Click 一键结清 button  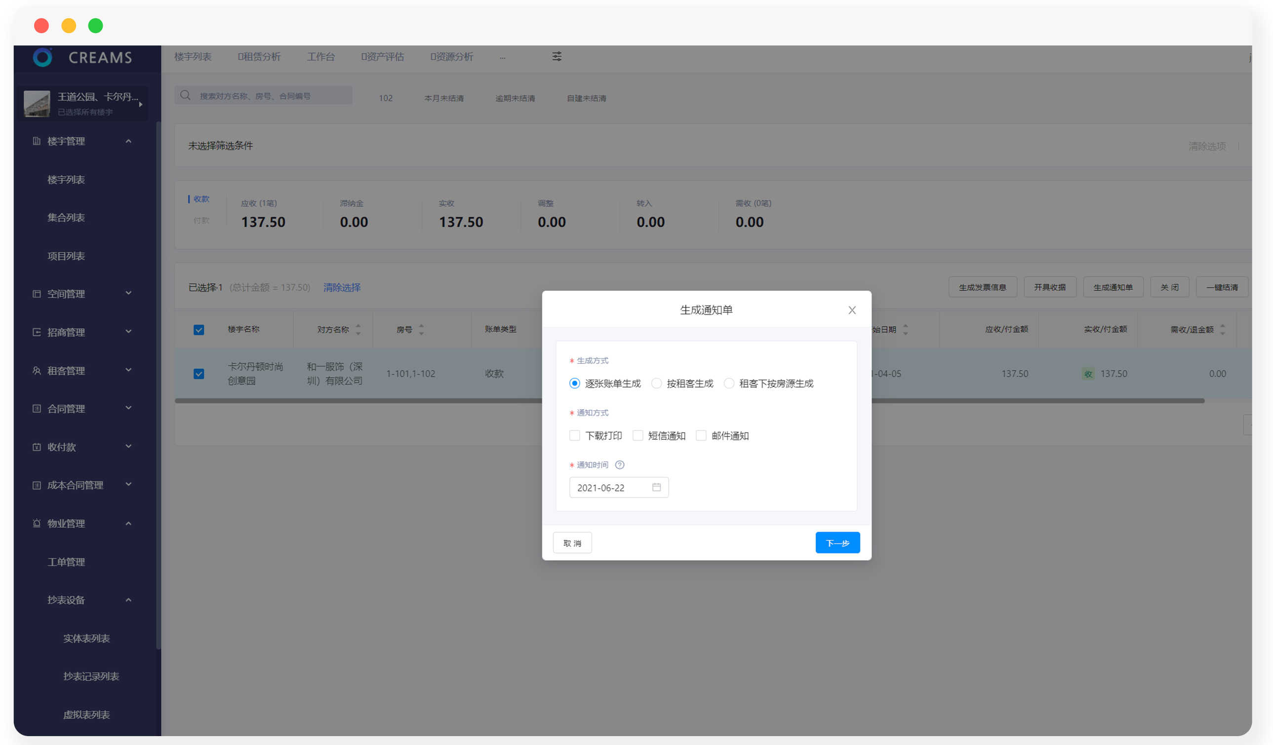[1222, 287]
